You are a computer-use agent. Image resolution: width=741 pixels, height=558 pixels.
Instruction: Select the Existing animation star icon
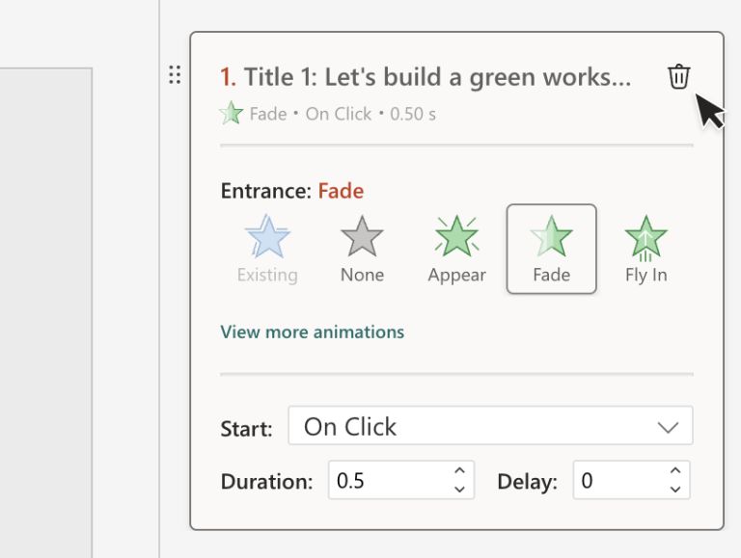click(267, 237)
